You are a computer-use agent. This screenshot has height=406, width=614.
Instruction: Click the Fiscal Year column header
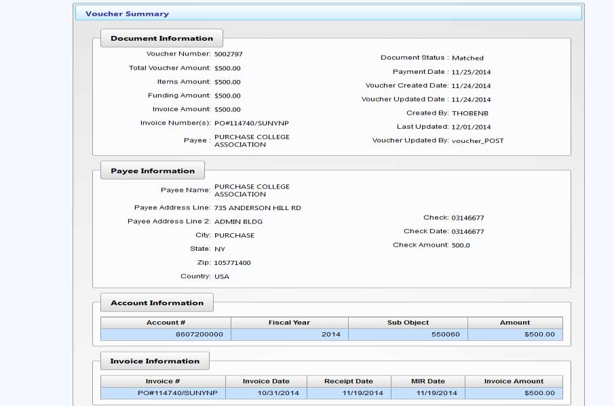pos(289,323)
